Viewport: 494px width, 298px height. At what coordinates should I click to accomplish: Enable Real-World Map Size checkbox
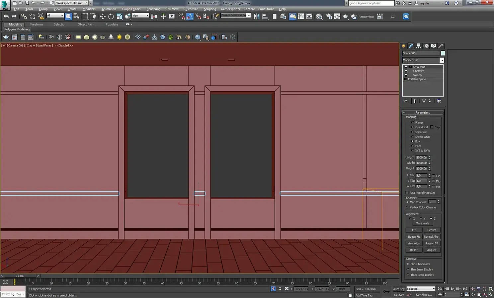click(407, 193)
